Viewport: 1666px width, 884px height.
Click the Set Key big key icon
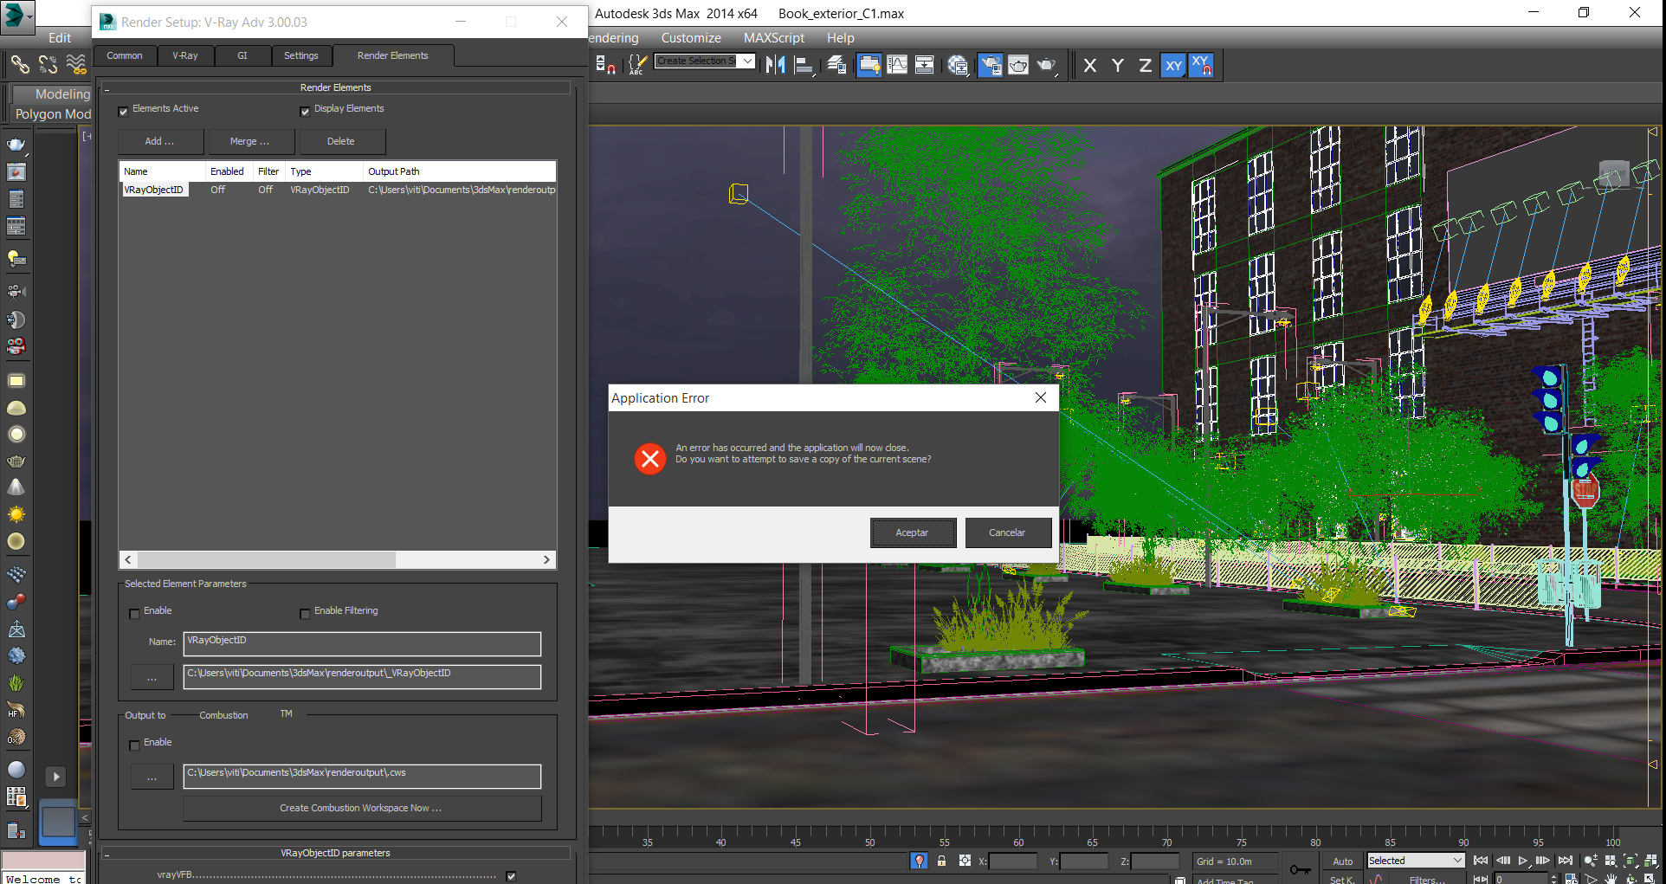pos(1300,869)
